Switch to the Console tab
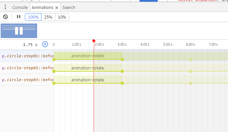Image resolution: width=228 pixels, height=132 pixels. pos(20,7)
